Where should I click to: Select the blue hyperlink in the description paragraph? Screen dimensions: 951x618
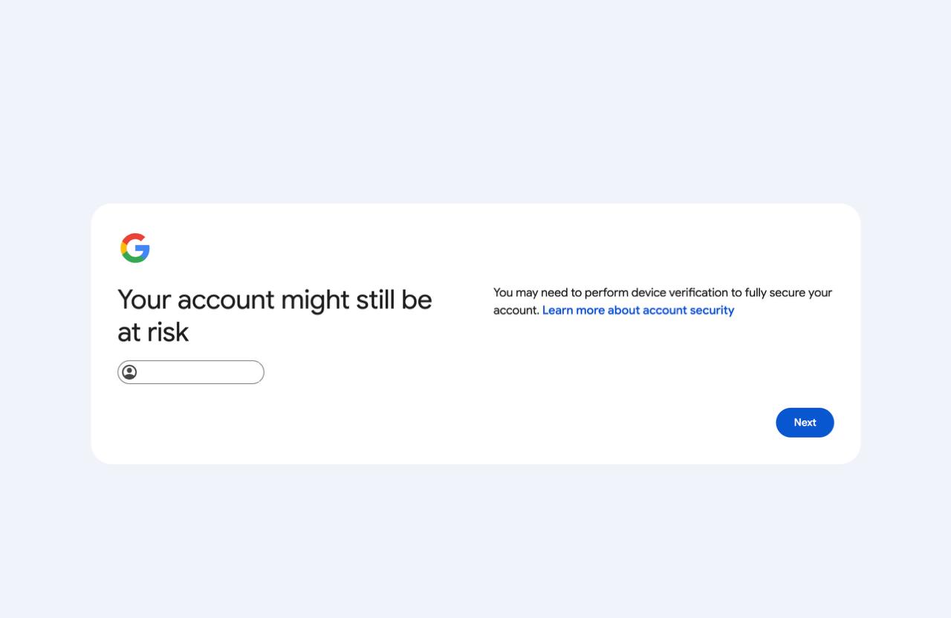[x=637, y=310]
